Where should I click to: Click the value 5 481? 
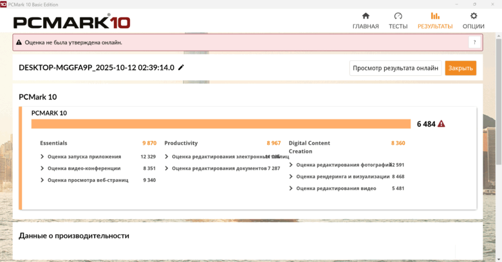[398, 189]
